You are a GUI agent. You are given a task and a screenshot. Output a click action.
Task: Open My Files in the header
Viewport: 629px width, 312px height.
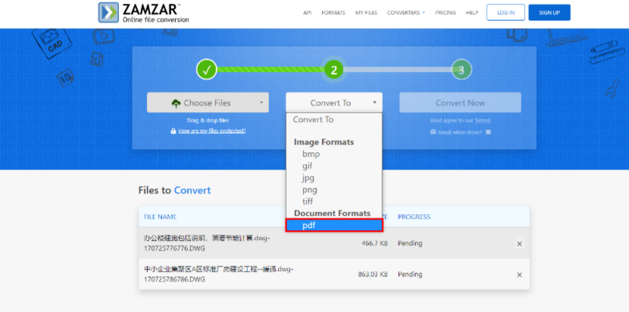pos(366,13)
